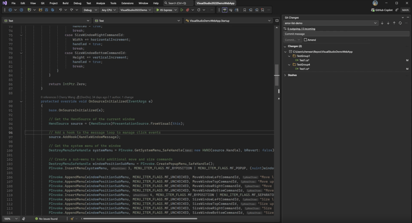Click the Undo icon on the toolbar
412x223 pixels.
click(x=61, y=10)
